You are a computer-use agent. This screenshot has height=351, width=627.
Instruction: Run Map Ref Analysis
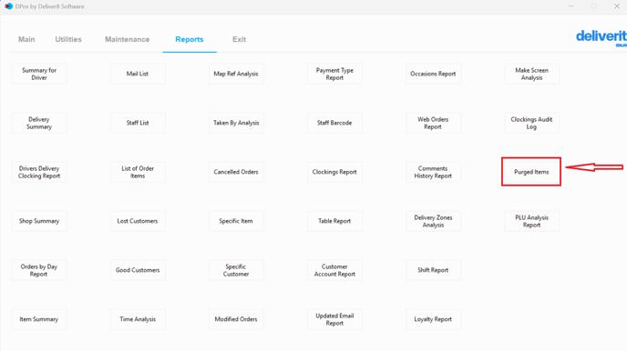pos(236,74)
